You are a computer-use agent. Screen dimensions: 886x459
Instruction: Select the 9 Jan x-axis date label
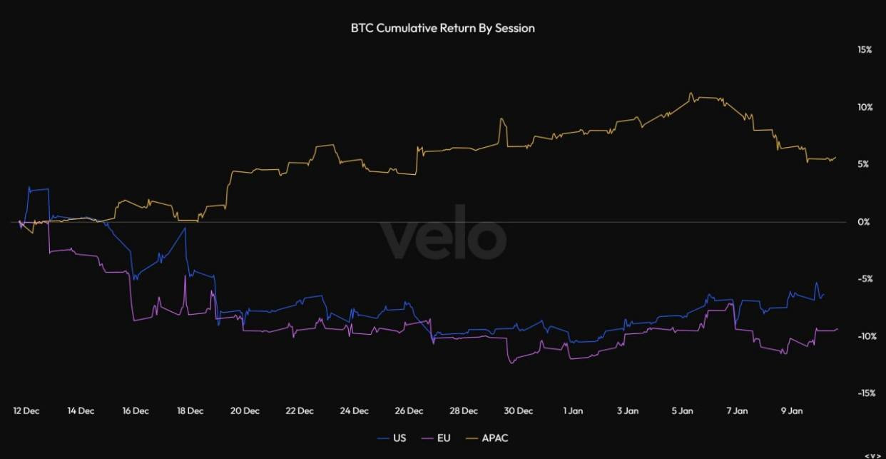coord(792,410)
